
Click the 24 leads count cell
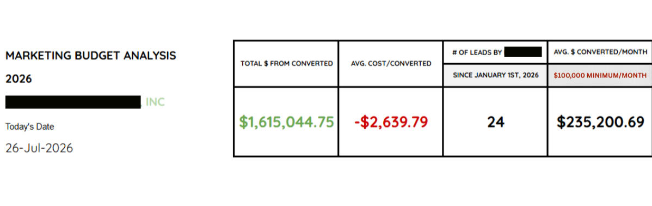click(x=496, y=122)
